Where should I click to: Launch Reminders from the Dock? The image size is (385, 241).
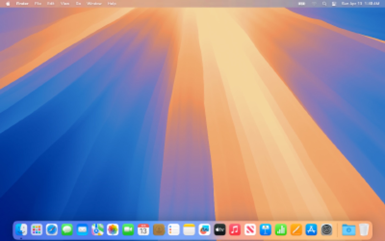click(174, 229)
